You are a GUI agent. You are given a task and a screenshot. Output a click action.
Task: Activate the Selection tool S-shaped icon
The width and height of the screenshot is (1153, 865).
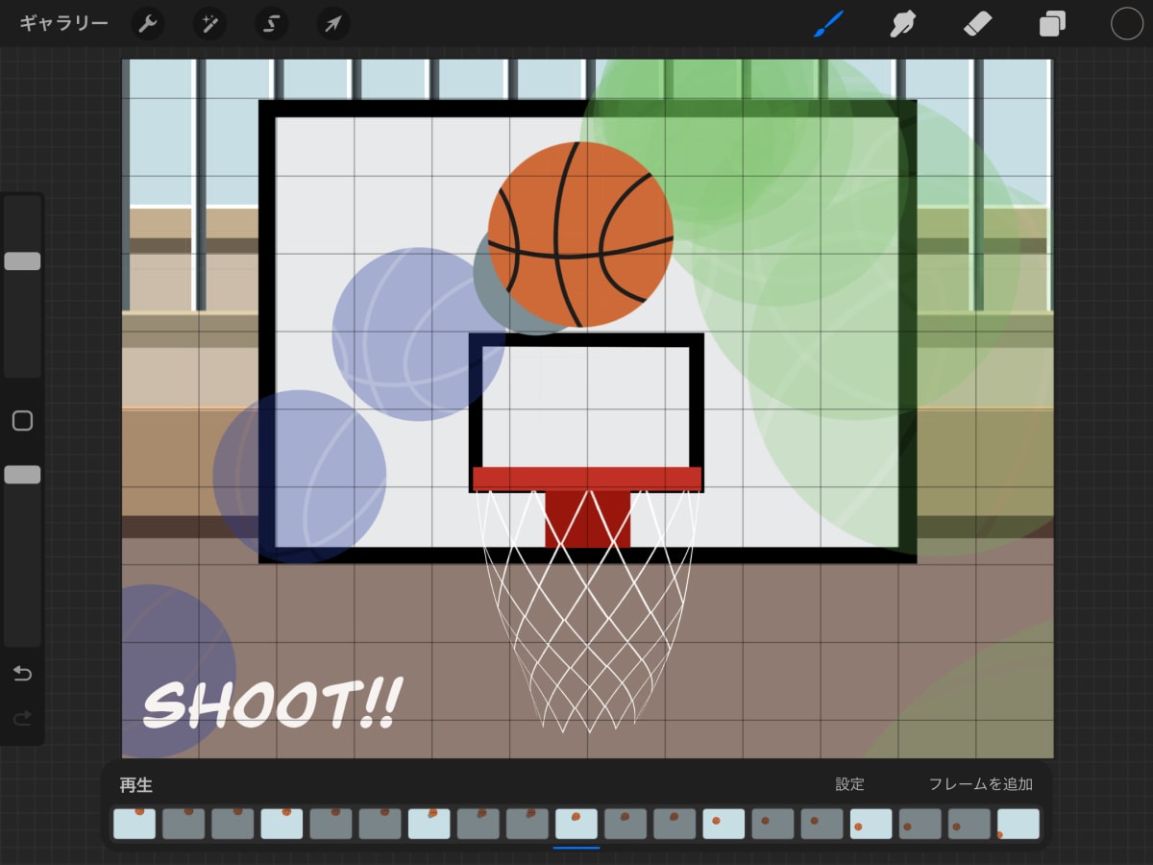pos(271,24)
